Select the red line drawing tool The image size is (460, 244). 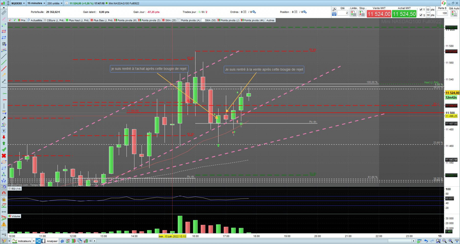[4, 69]
